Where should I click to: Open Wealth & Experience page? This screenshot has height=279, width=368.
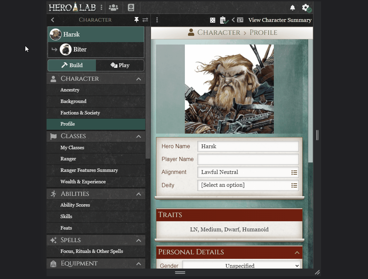click(x=96, y=182)
